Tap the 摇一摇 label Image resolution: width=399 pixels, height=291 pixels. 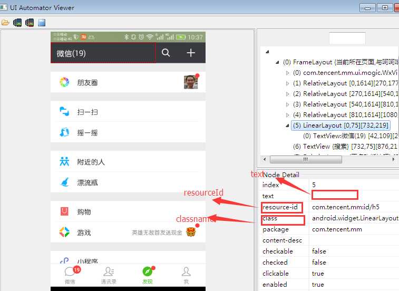click(x=87, y=133)
